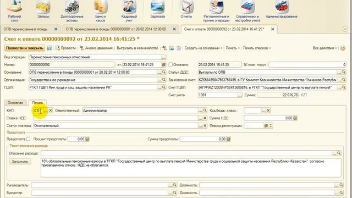
Task: Switch to ОПВ перечисление в фонды 0000000001 tab
Action: [116, 29]
